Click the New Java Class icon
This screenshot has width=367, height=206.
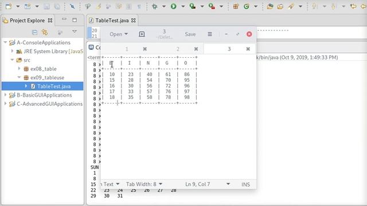246,6
